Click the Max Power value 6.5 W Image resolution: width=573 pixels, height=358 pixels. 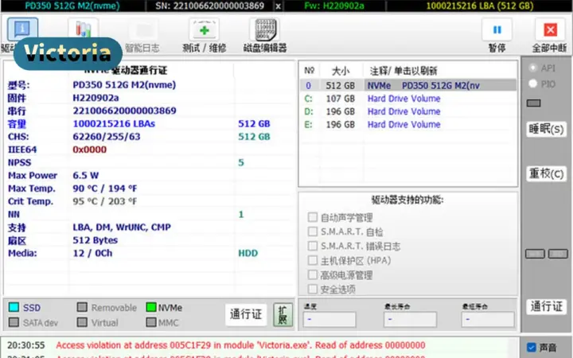pyautogui.click(x=85, y=175)
